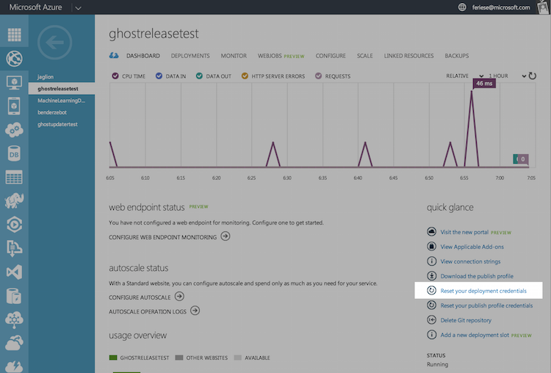Click Reset your deployment credentials link
This screenshot has width=551, height=373.
tap(483, 291)
